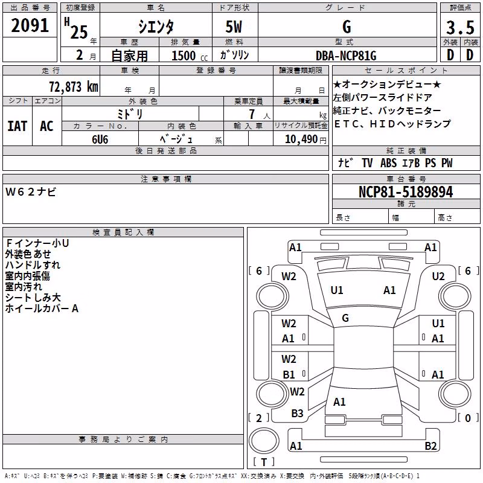Click inspector note ホイールカバーA
This screenshot has height=483, width=483.
(x=42, y=309)
